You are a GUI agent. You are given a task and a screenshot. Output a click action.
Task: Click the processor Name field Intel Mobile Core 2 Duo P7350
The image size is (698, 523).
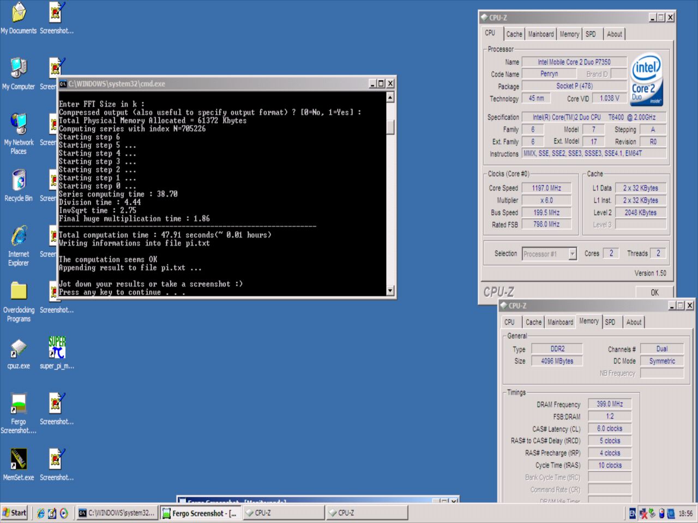(x=574, y=62)
